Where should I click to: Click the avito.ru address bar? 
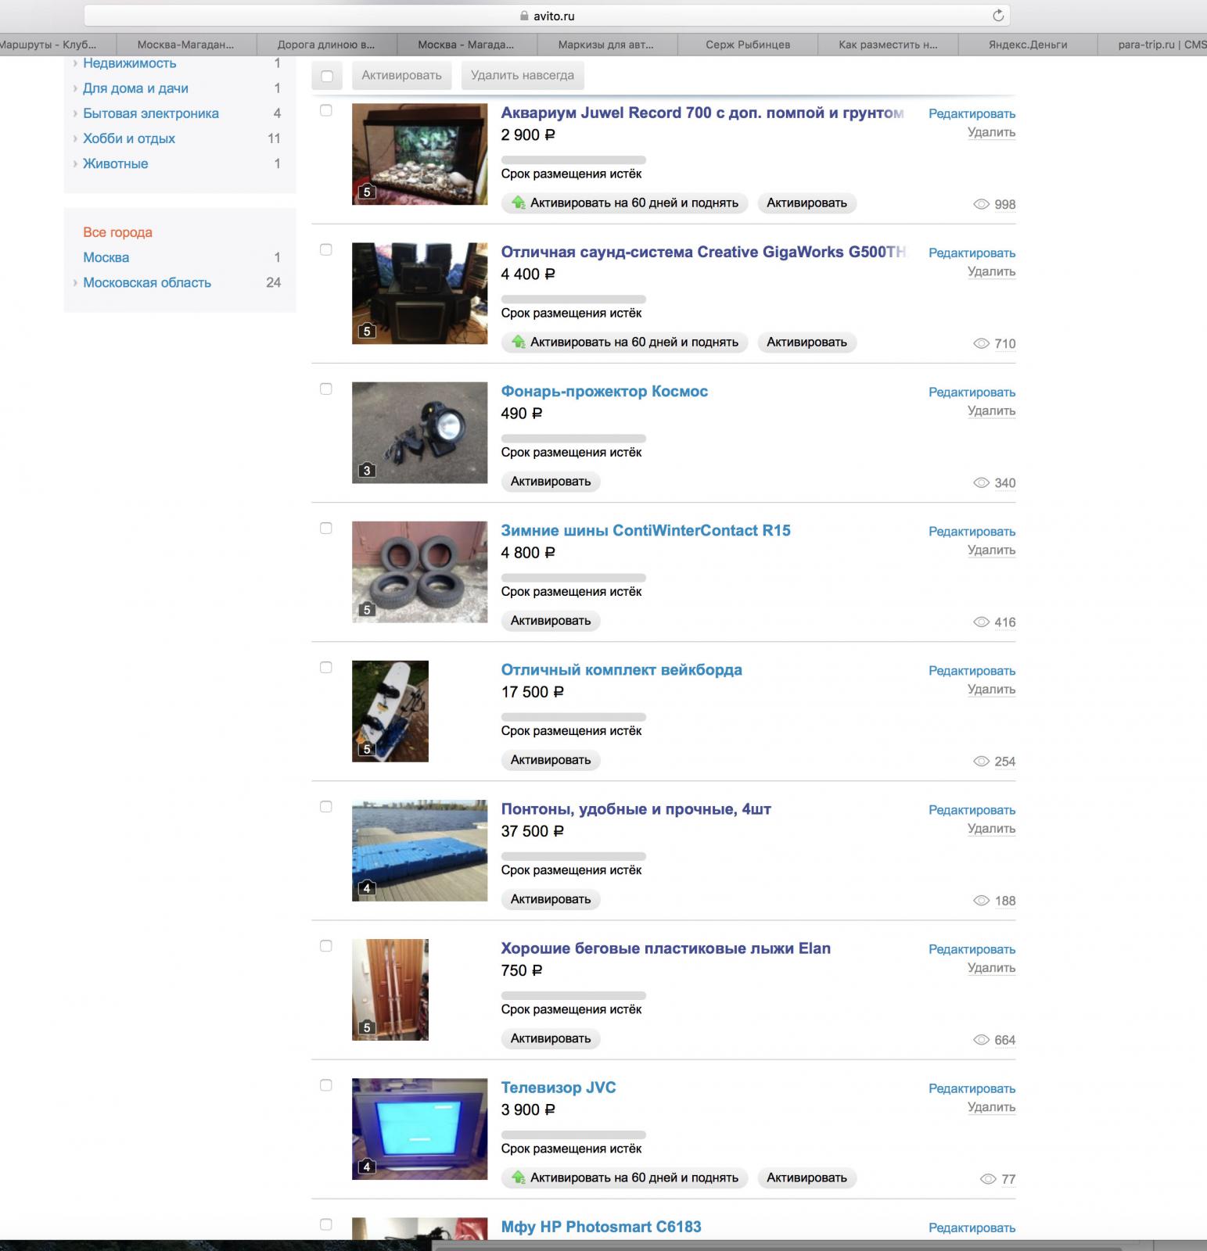pos(547,16)
